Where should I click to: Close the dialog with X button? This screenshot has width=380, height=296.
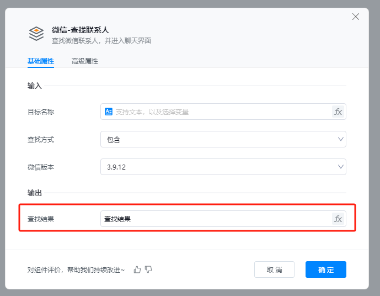tap(356, 17)
